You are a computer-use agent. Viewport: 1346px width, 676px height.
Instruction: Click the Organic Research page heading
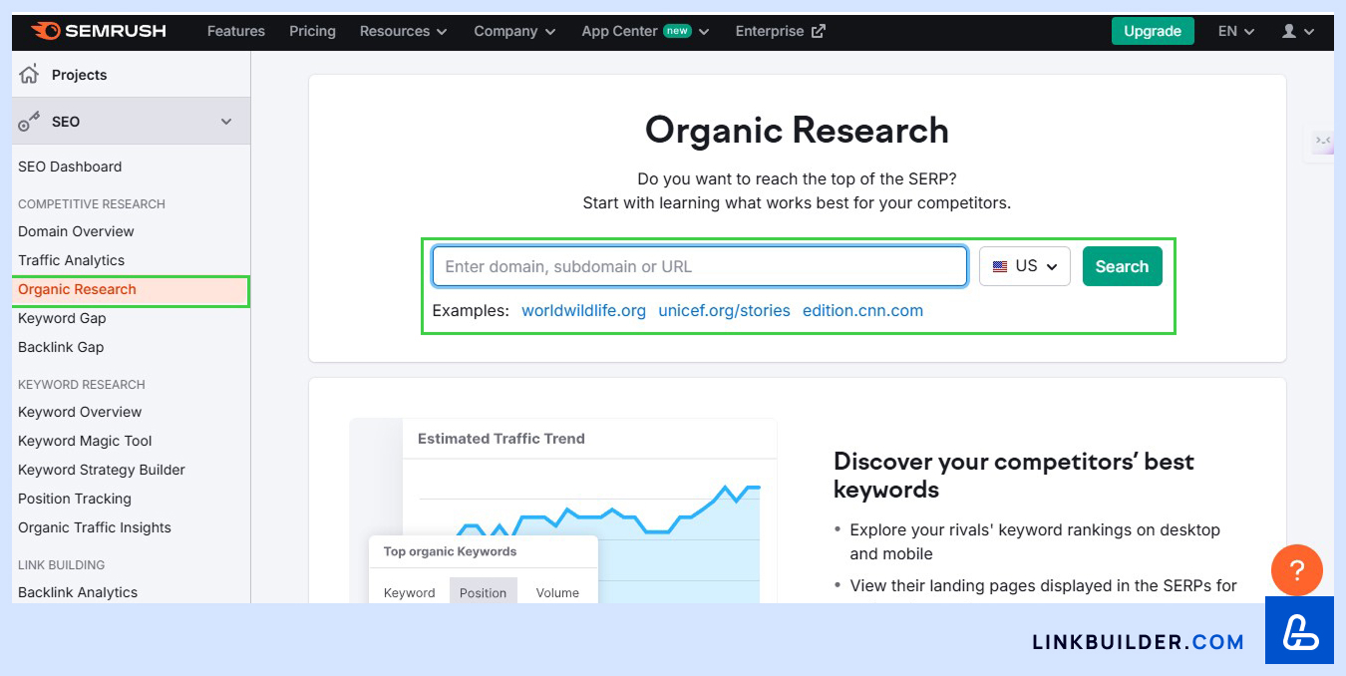click(x=797, y=131)
